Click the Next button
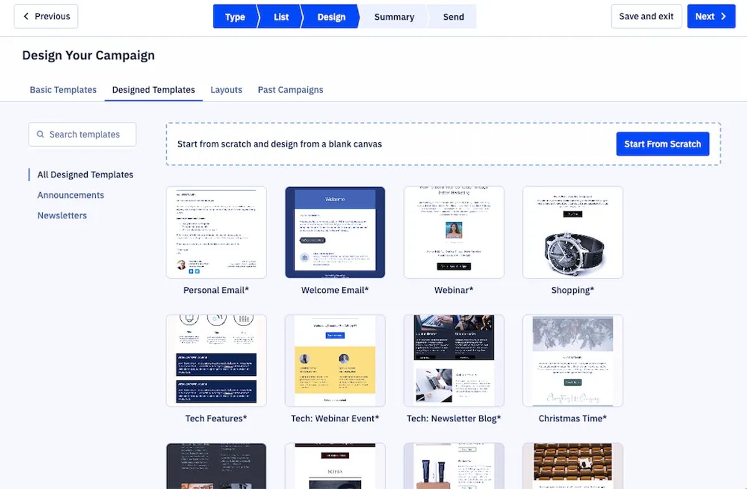 click(x=711, y=16)
